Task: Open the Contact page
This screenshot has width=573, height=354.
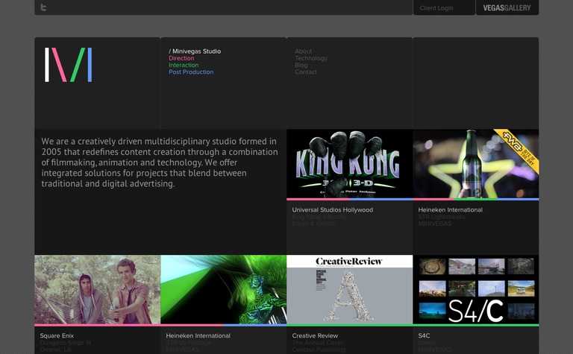Action: tap(306, 72)
